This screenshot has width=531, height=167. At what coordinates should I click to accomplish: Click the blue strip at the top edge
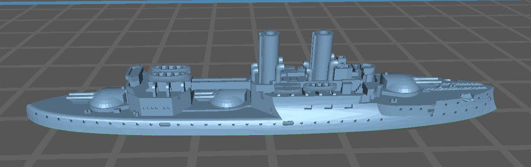coord(264,1)
